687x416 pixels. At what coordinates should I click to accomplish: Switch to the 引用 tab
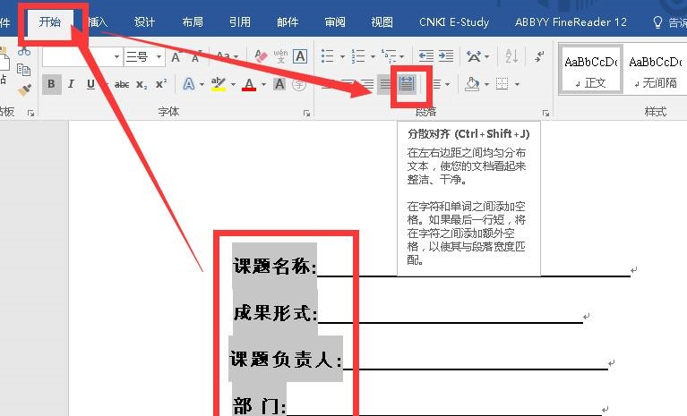(x=240, y=21)
